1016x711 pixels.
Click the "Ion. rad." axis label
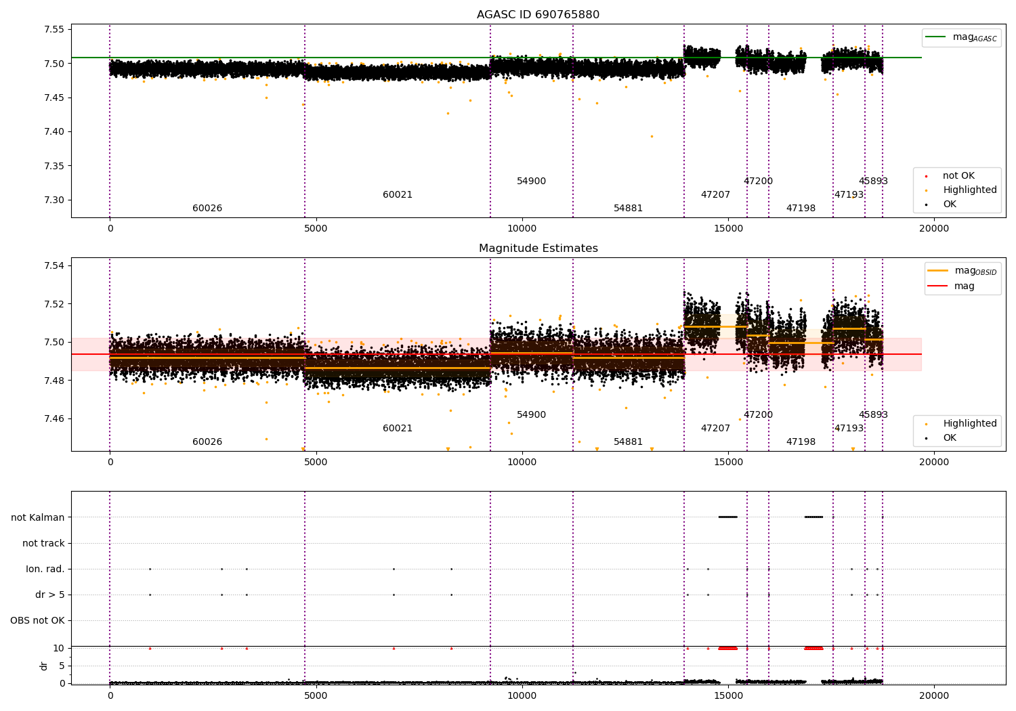click(45, 569)
